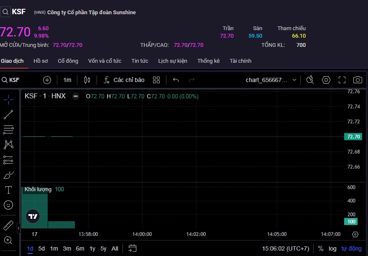This screenshot has width=368, height=256.
Task: Click the zoom in magnifier tool
Action: pyautogui.click(x=8, y=240)
